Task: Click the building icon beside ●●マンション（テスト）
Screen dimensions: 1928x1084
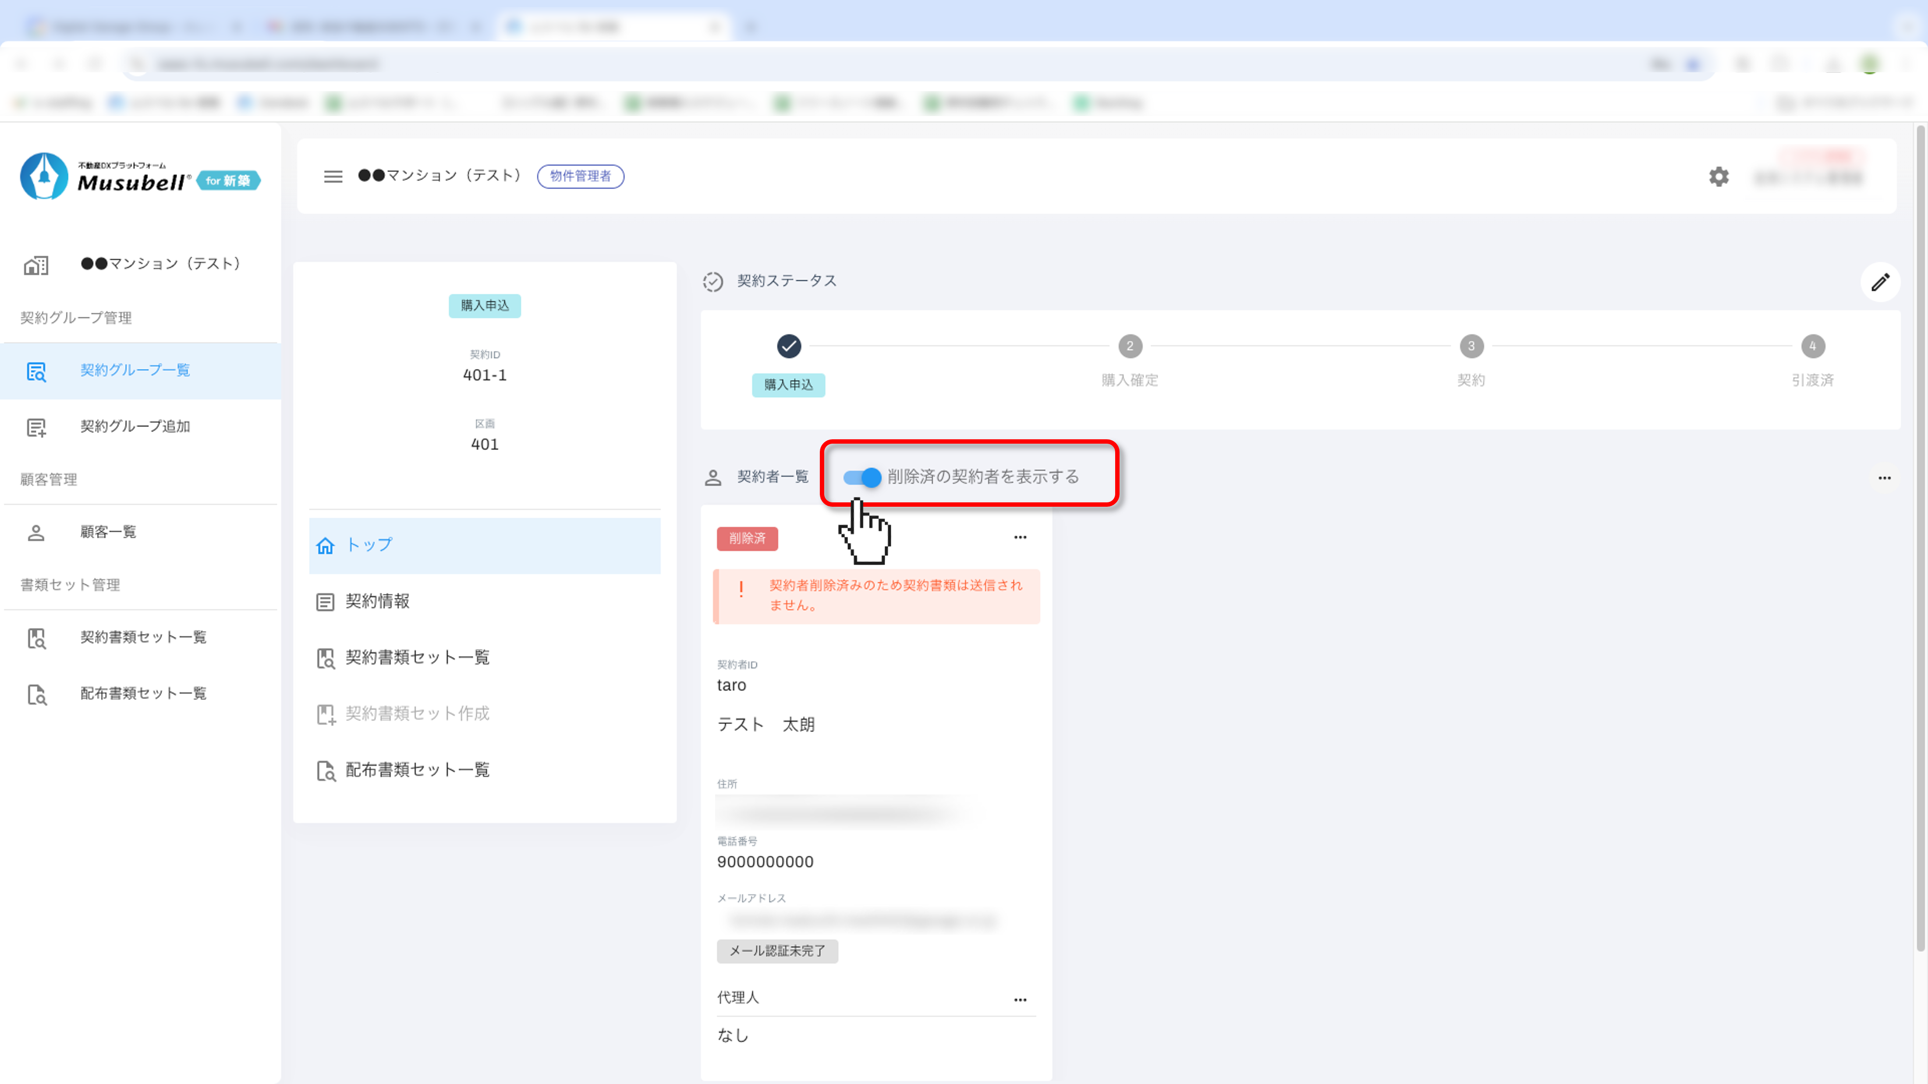Action: (x=36, y=265)
